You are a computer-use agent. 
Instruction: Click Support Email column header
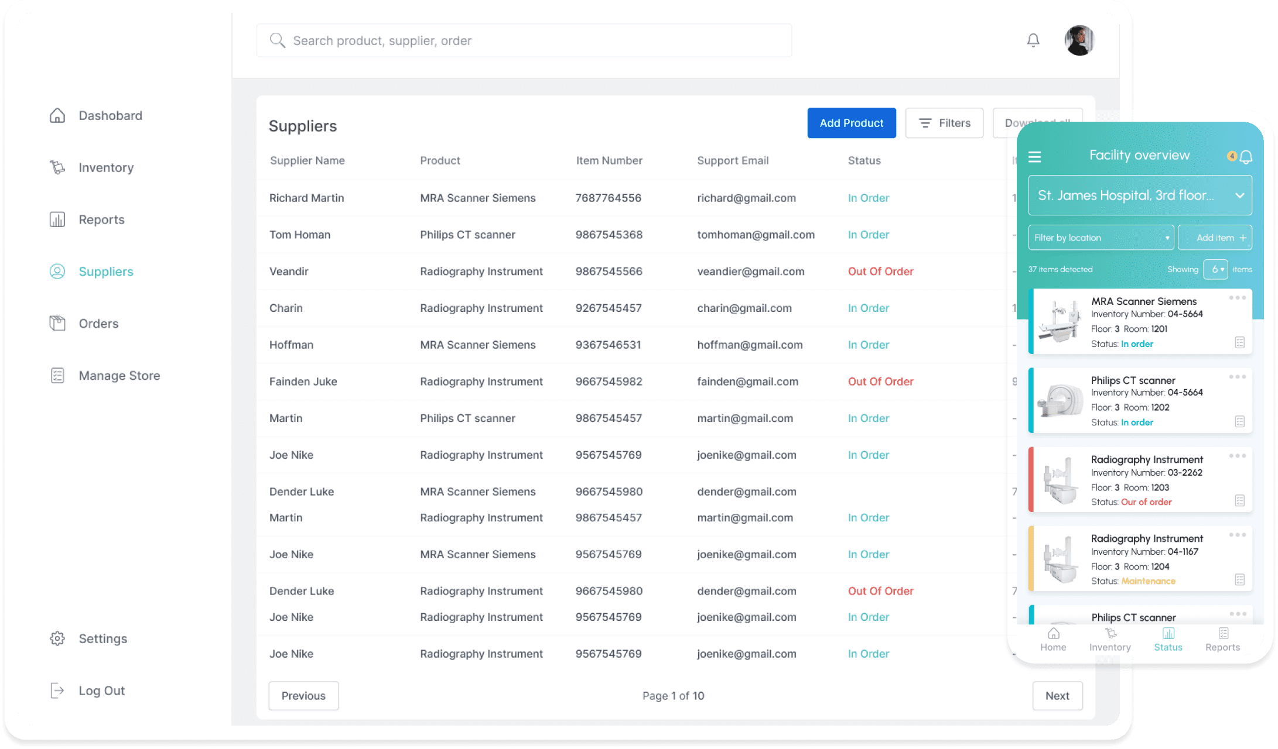733,160
